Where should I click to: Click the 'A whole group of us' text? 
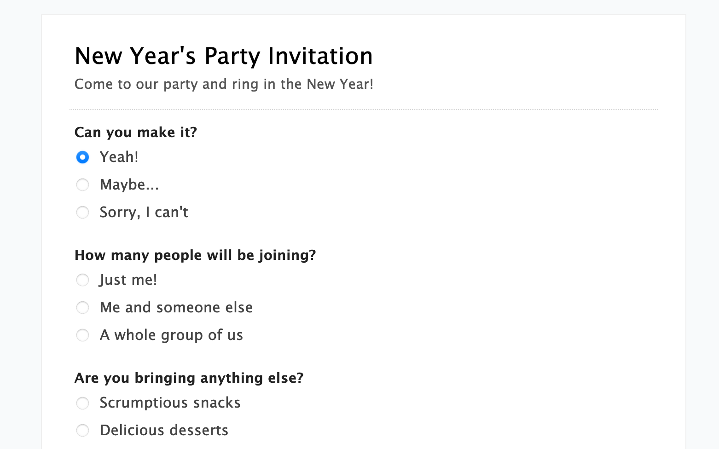pos(171,335)
